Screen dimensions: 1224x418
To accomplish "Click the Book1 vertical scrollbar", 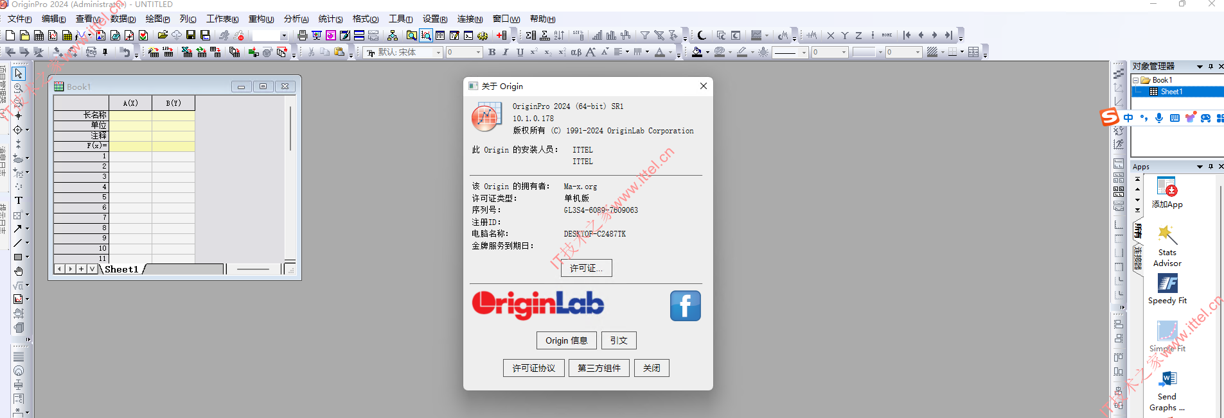I will pos(290,128).
